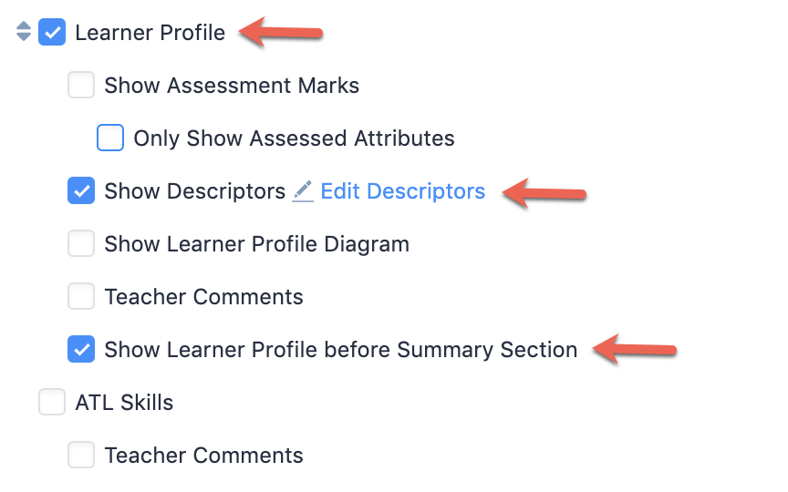Screen dimensions: 788x492
Task: Click the pencil icon beside Edit Descriptors
Action: 303,191
